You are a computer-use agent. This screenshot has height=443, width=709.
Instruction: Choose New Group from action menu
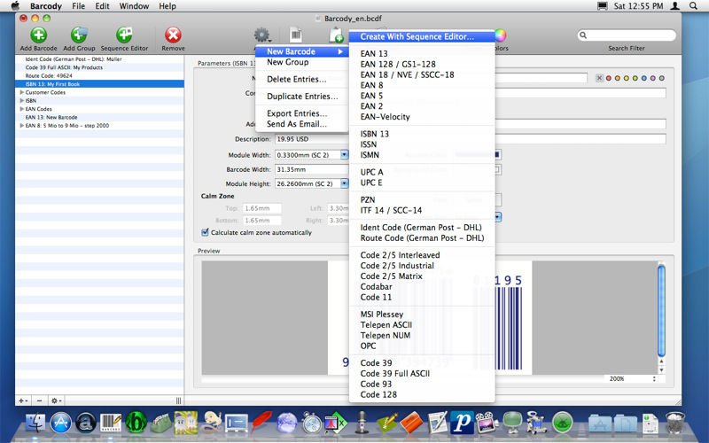301,62
